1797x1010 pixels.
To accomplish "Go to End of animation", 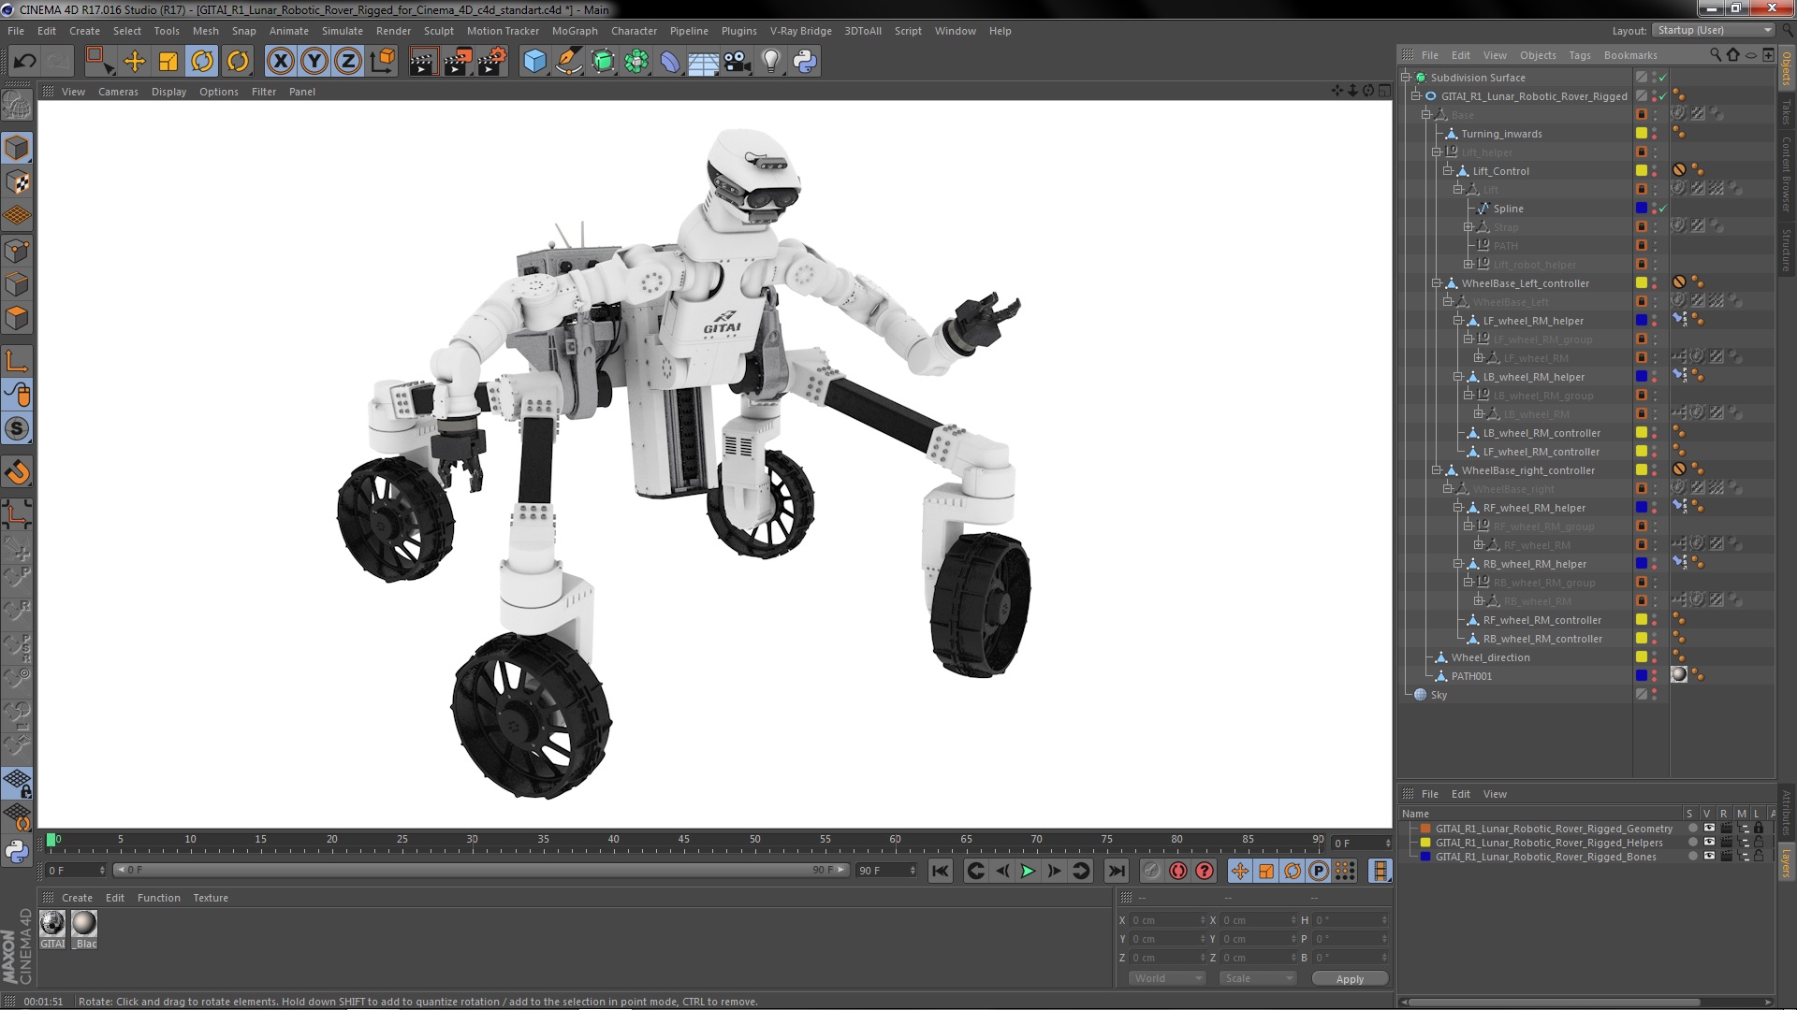I will point(1117,871).
